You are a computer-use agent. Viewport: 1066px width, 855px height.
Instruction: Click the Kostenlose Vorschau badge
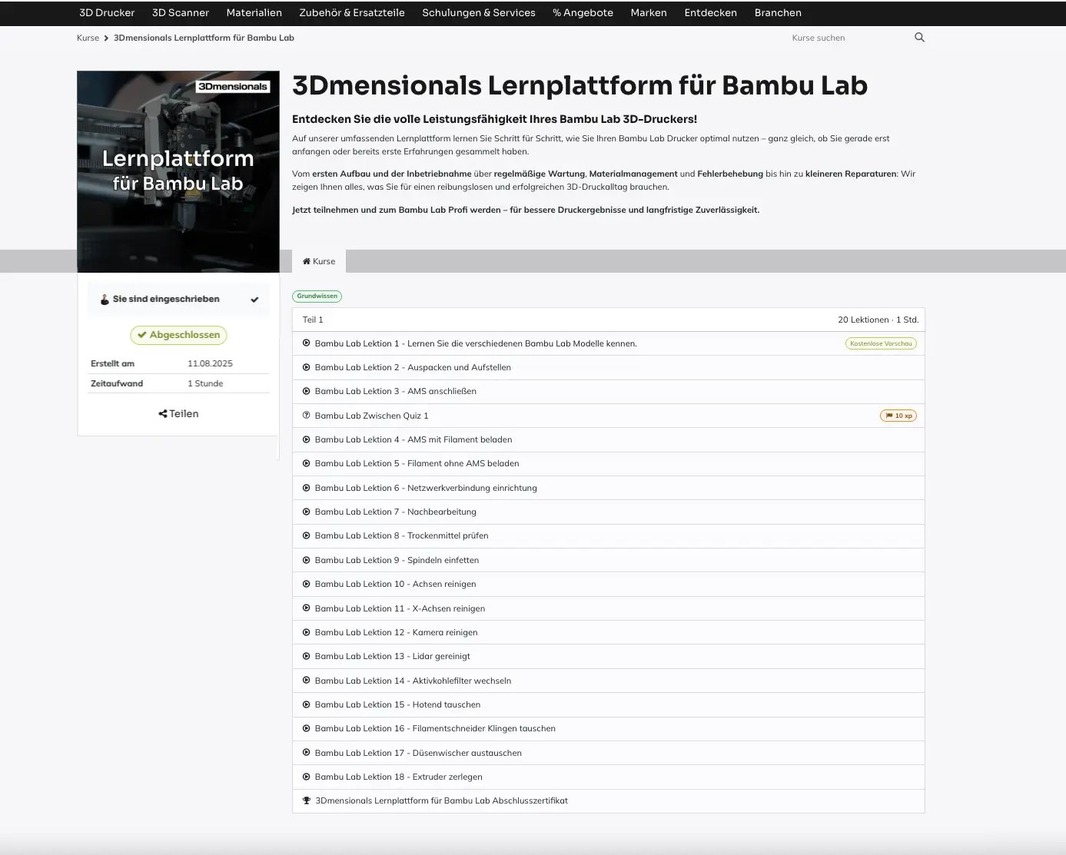pyautogui.click(x=881, y=343)
